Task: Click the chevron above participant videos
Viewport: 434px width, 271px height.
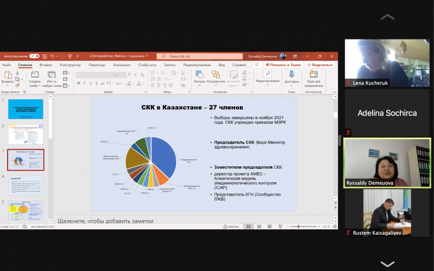Action: 387,17
